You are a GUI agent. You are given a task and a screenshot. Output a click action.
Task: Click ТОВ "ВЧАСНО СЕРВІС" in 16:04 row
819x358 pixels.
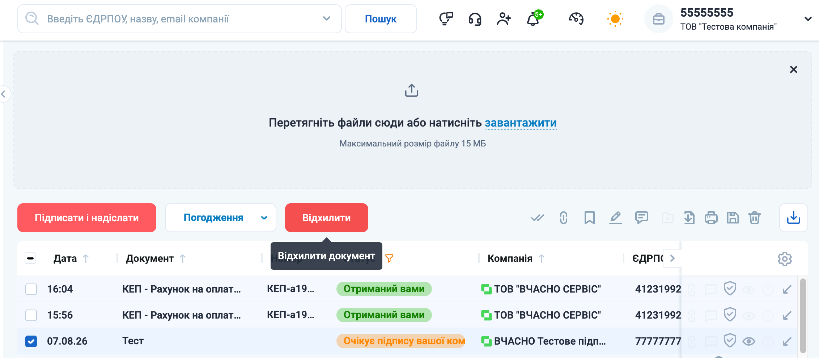[x=548, y=289]
